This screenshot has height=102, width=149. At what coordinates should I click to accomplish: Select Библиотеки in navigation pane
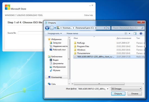click(55, 57)
